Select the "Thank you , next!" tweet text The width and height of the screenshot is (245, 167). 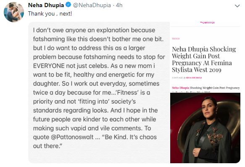(50, 13)
